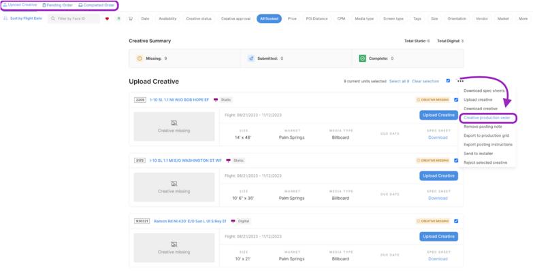The width and height of the screenshot is (533, 272).
Task: Choose Reject selected creative menu item
Action: coord(485,163)
